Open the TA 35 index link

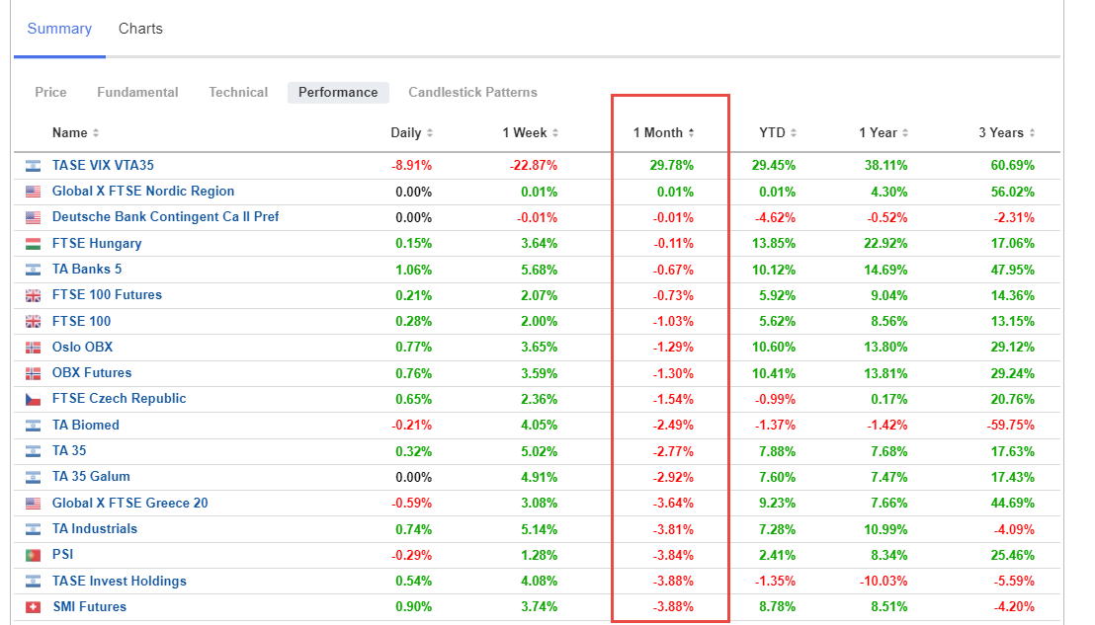point(69,451)
